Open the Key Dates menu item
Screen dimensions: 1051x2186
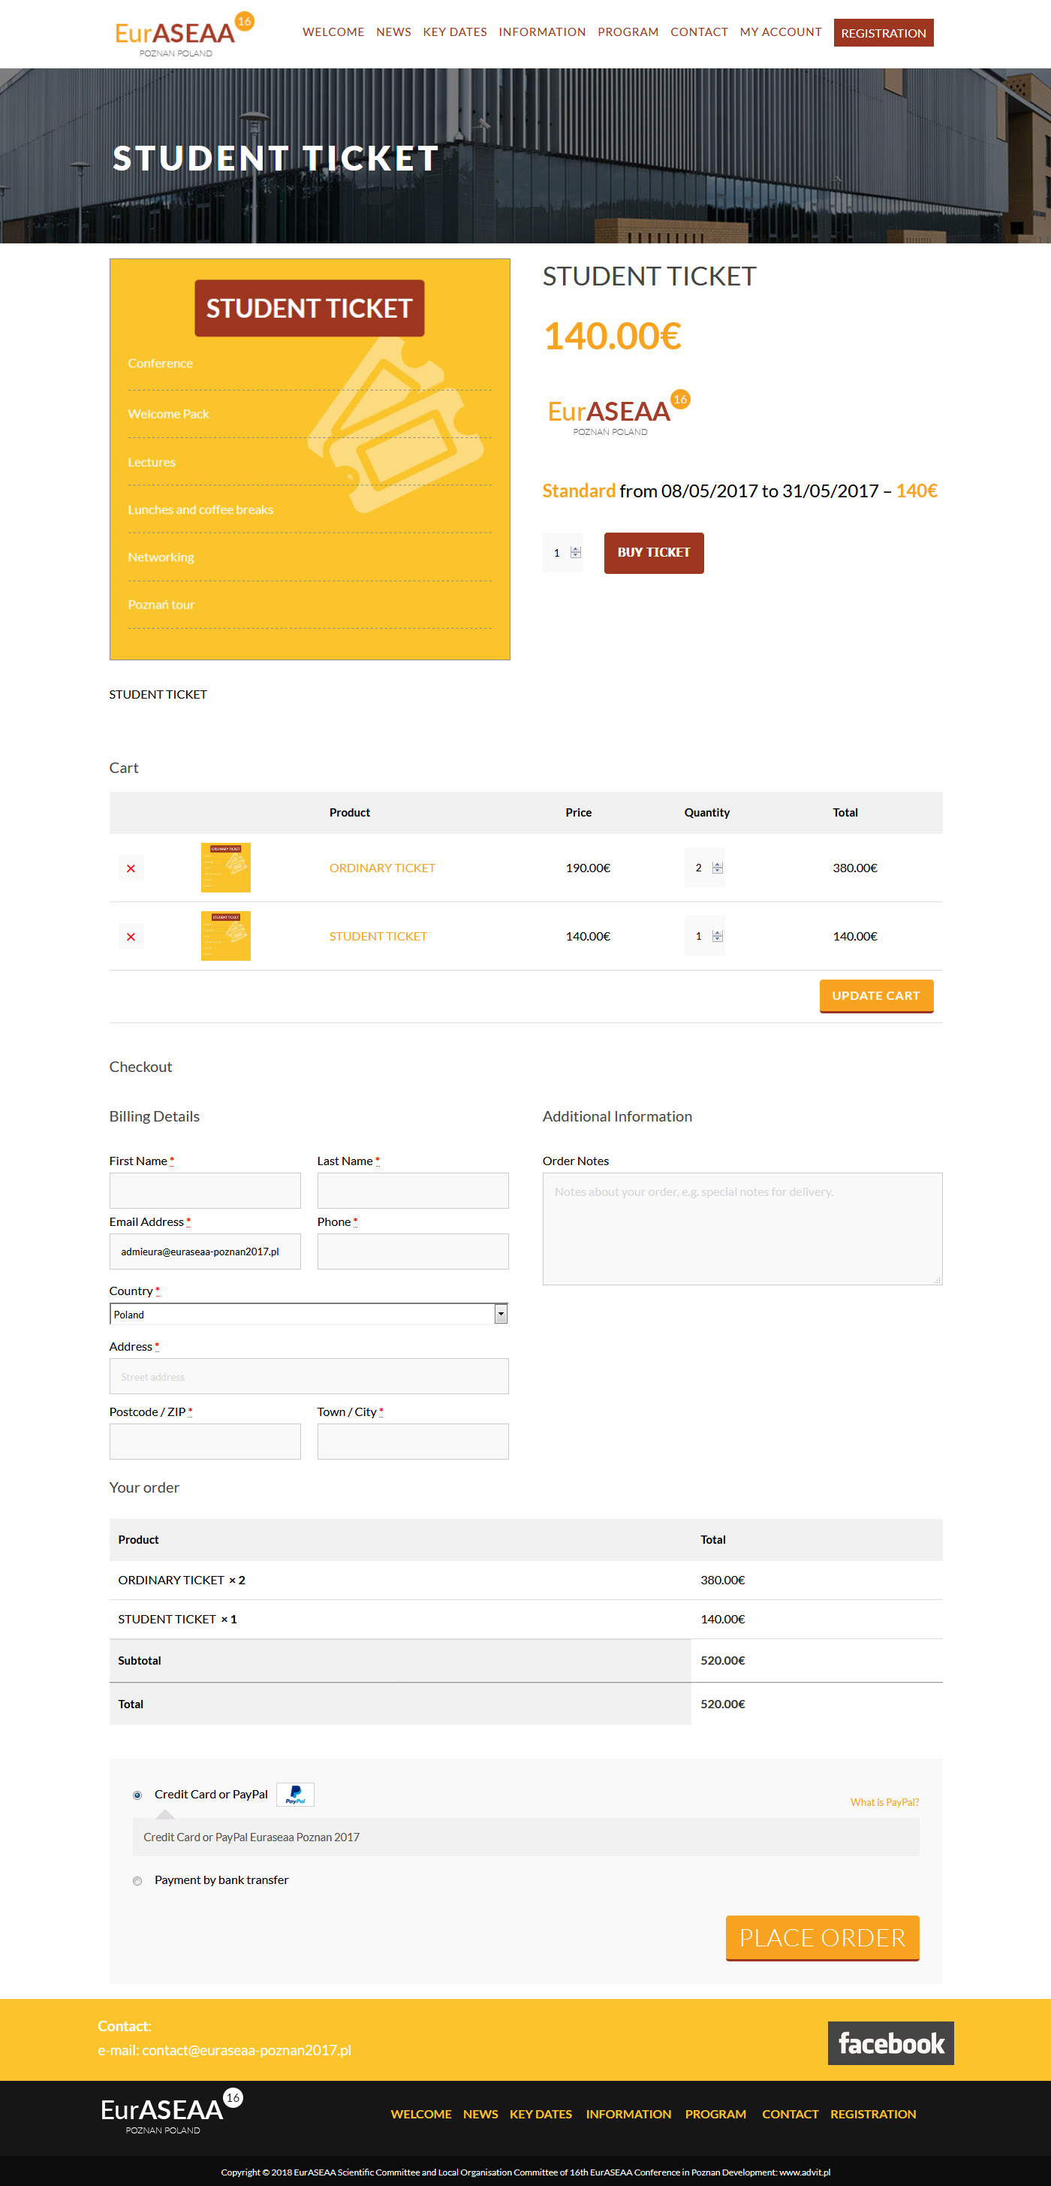coord(455,32)
